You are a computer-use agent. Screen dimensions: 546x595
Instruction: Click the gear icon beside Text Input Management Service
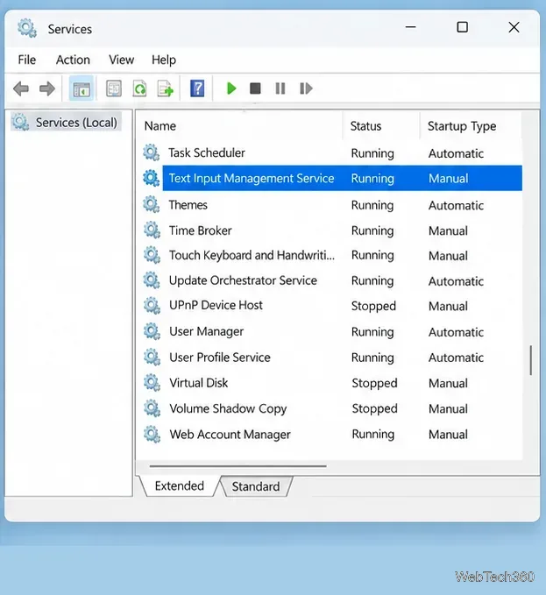(152, 178)
